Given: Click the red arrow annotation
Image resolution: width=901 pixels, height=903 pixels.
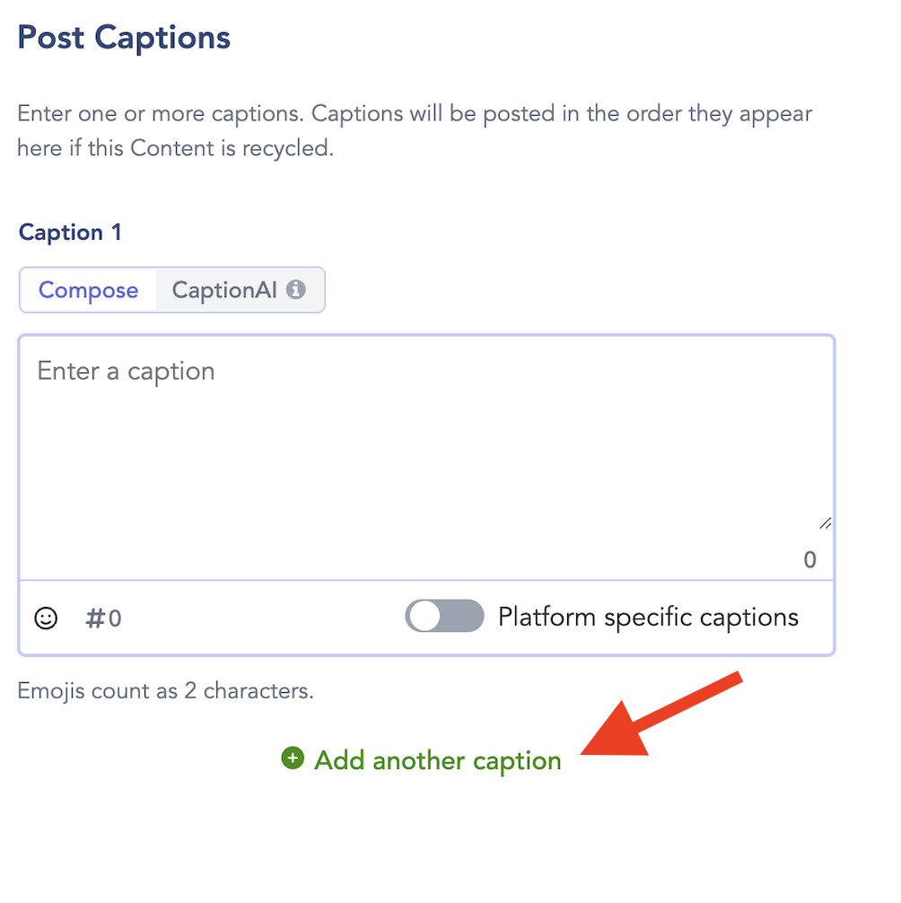Looking at the screenshot, I should [x=661, y=715].
